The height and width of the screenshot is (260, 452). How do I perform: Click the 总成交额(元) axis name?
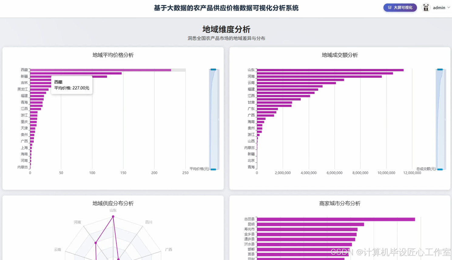(x=426, y=169)
